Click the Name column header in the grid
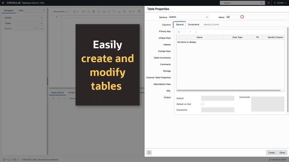289x162 pixels. (200, 37)
